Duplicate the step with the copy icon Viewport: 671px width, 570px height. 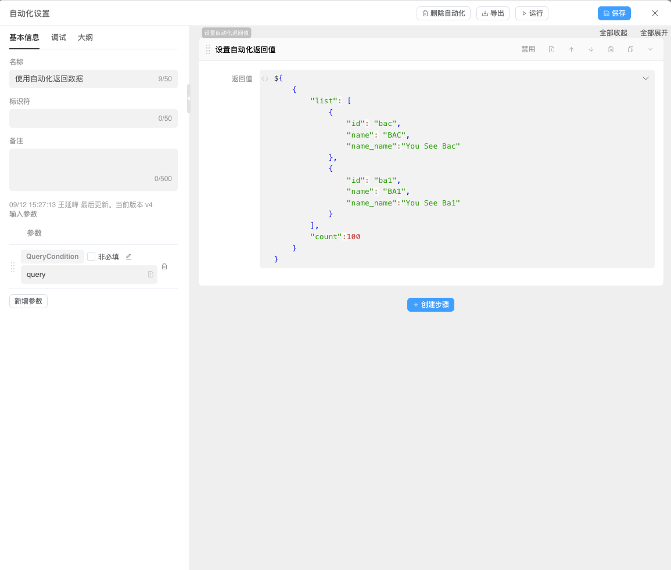tap(630, 49)
